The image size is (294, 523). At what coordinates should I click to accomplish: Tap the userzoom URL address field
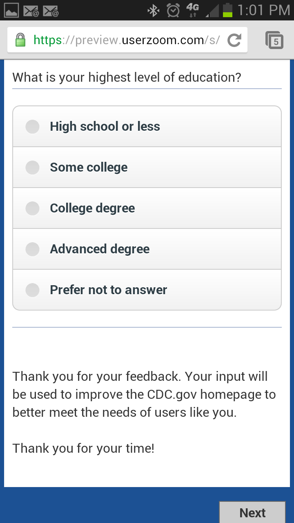coord(127,40)
